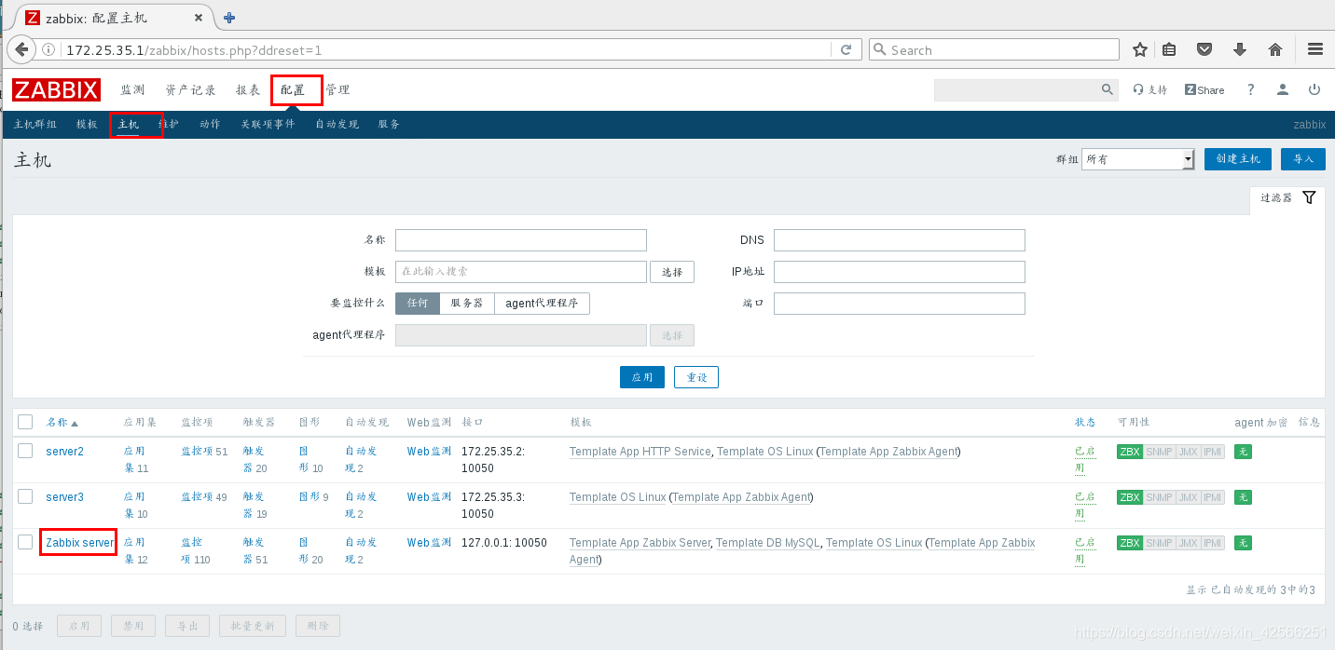The image size is (1335, 650).
Task: Focus the DNS filter input
Action: pos(900,240)
